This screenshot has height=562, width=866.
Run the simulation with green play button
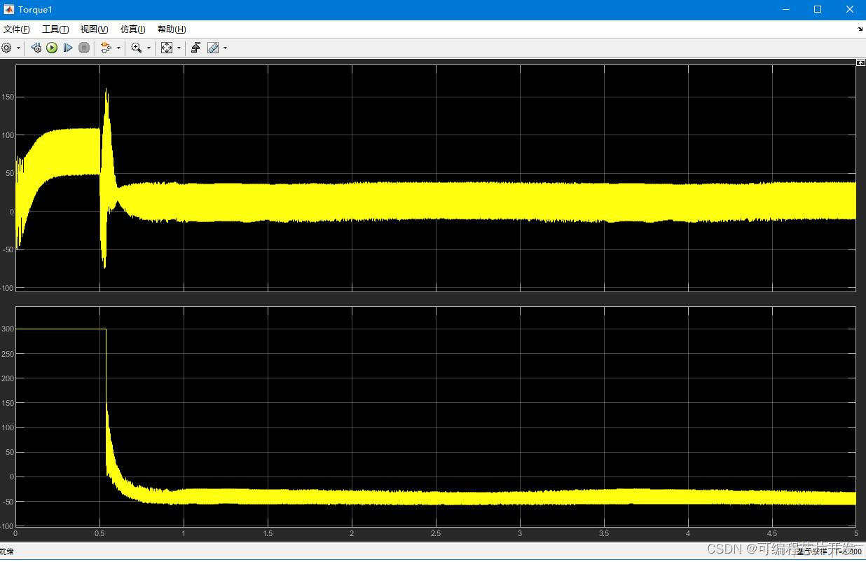point(52,48)
